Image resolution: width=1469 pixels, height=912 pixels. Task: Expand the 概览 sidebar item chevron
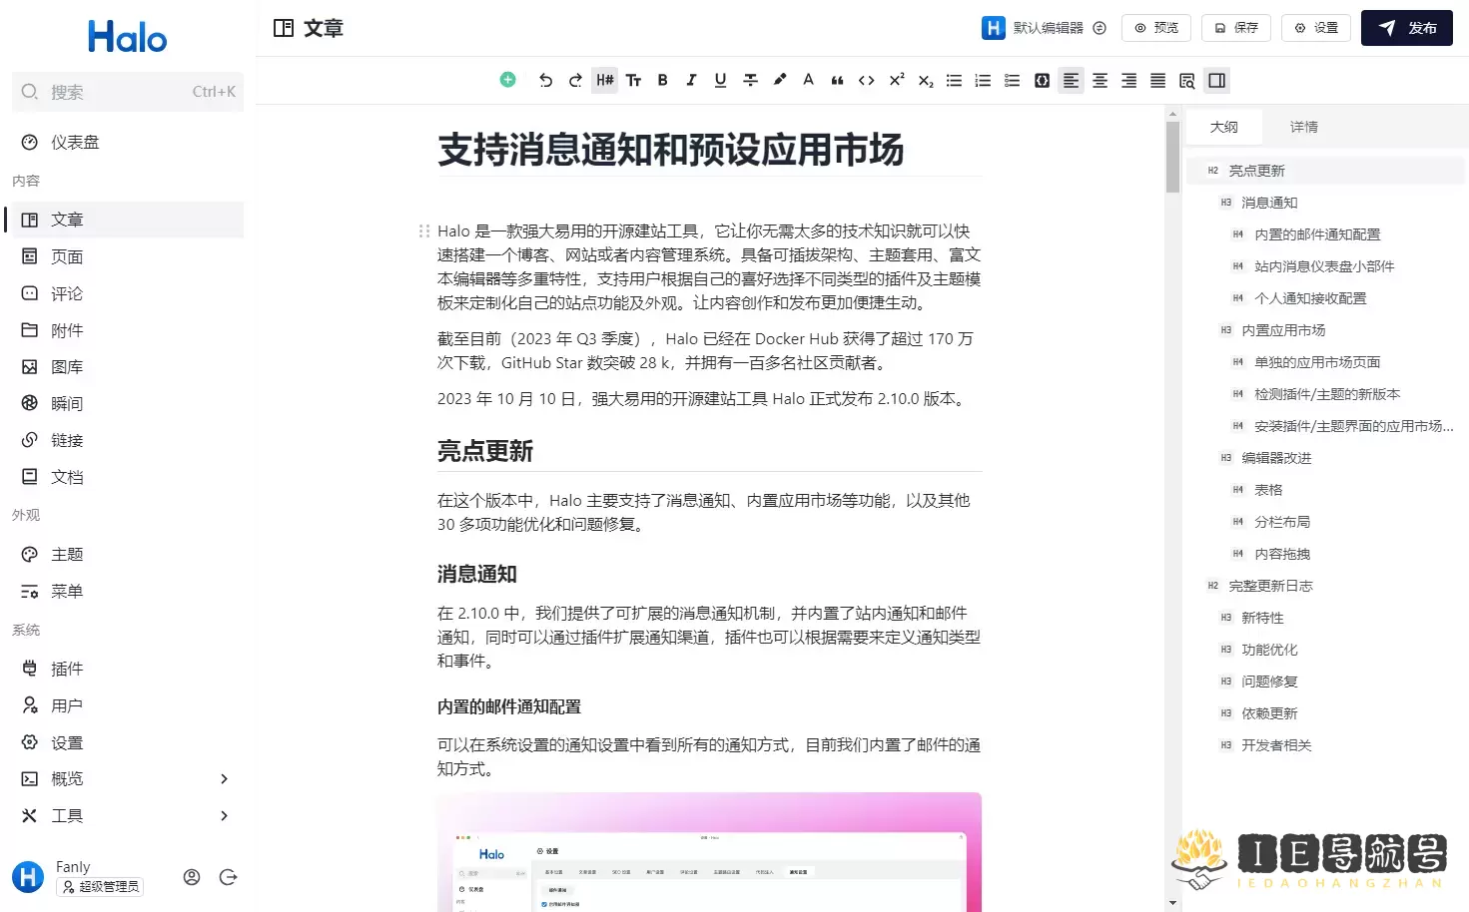pyautogui.click(x=224, y=779)
